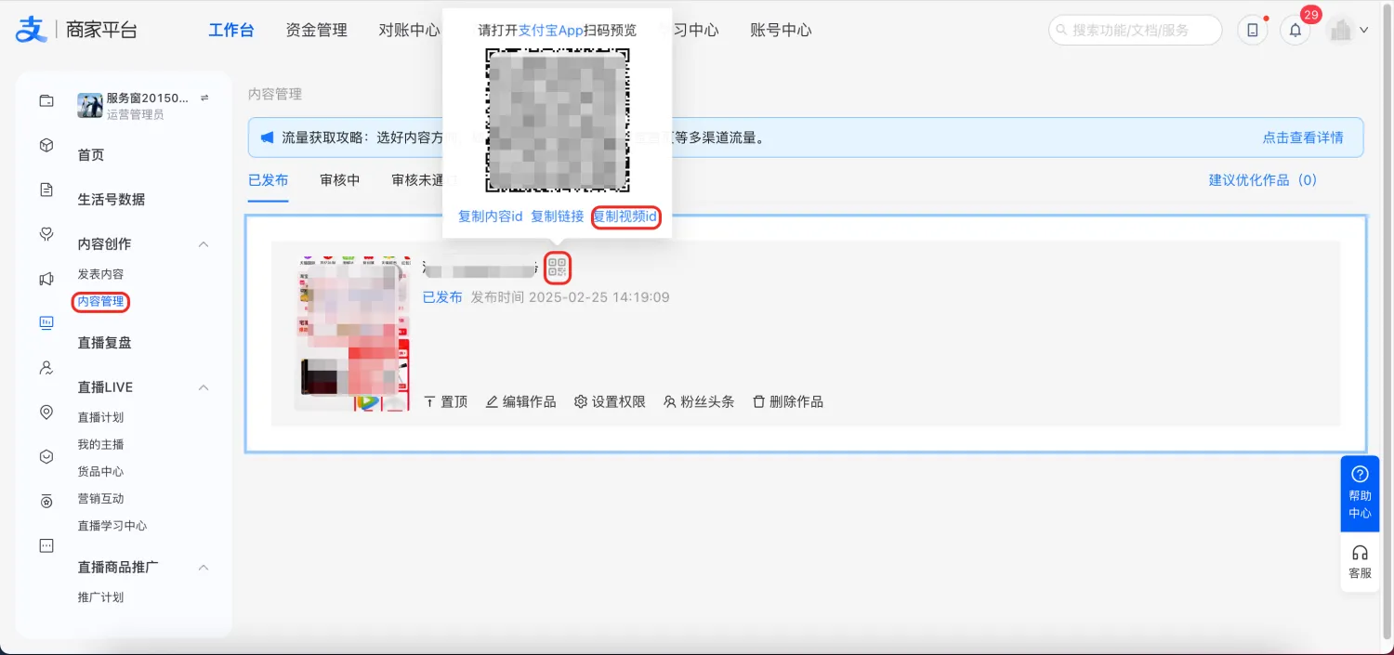Screen dimensions: 1394x655
Task: Open 推广计划 in sidebar
Action: coord(100,597)
